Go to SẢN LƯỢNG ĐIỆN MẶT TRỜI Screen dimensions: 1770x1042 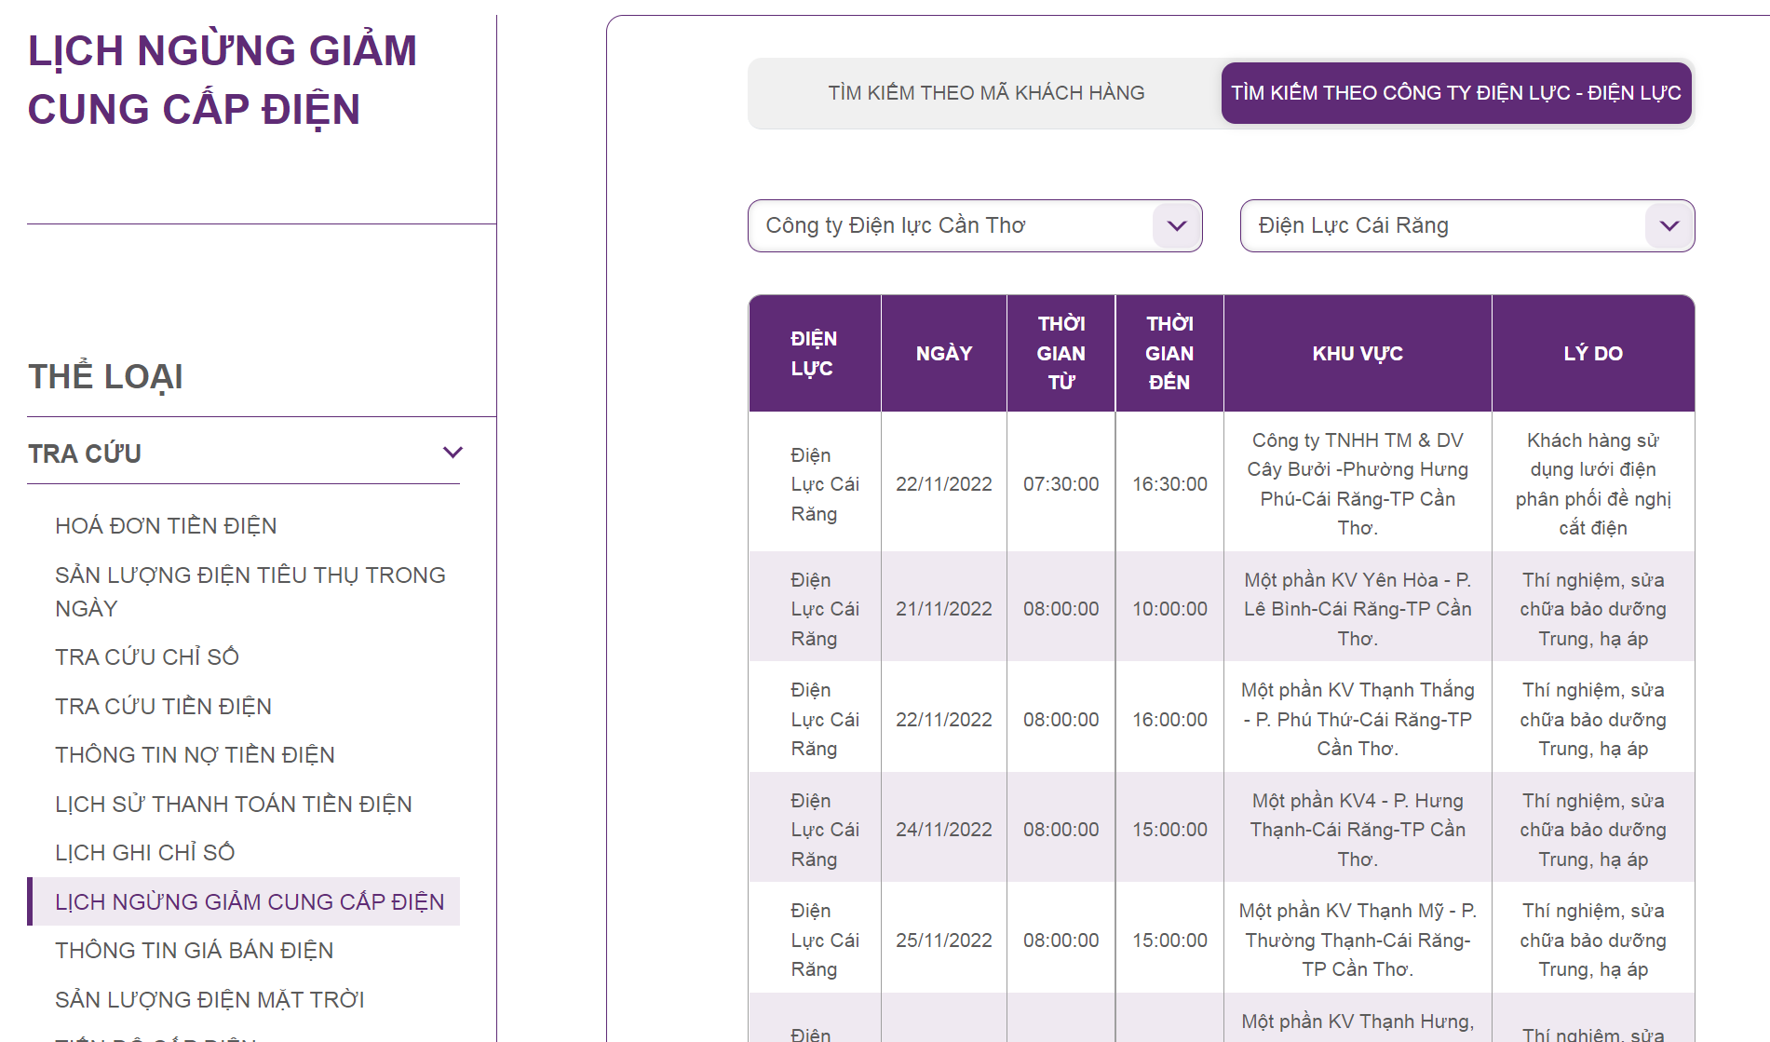pyautogui.click(x=209, y=1000)
